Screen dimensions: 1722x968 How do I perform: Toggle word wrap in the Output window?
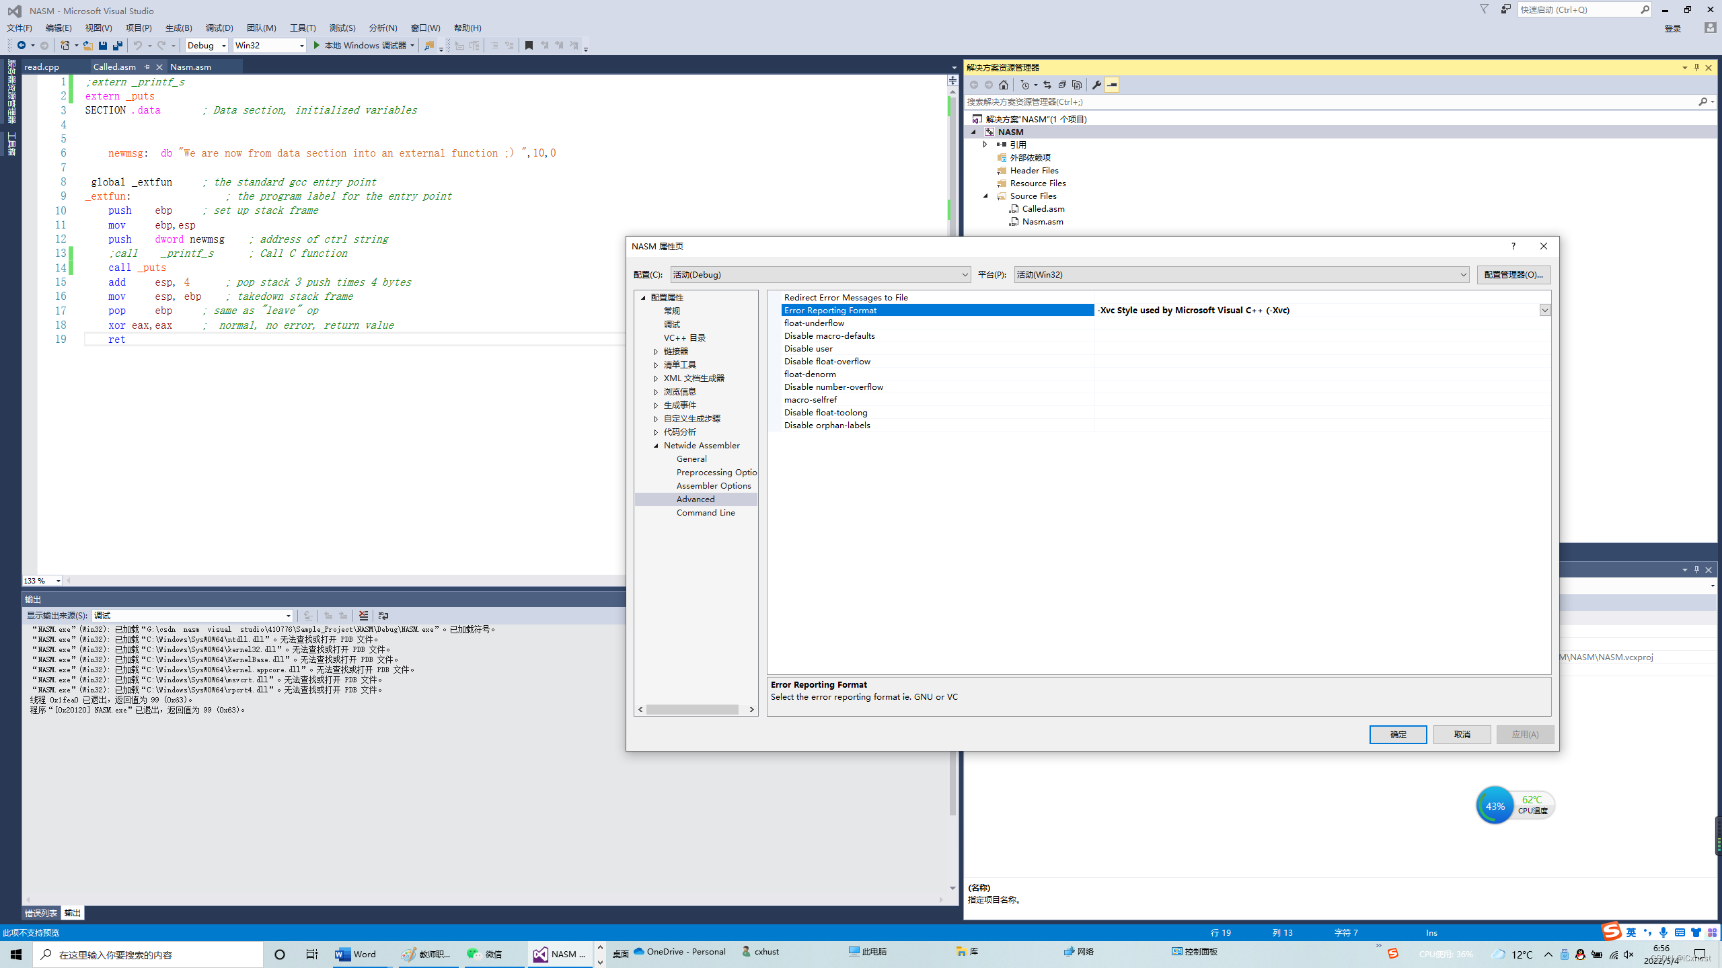383,616
